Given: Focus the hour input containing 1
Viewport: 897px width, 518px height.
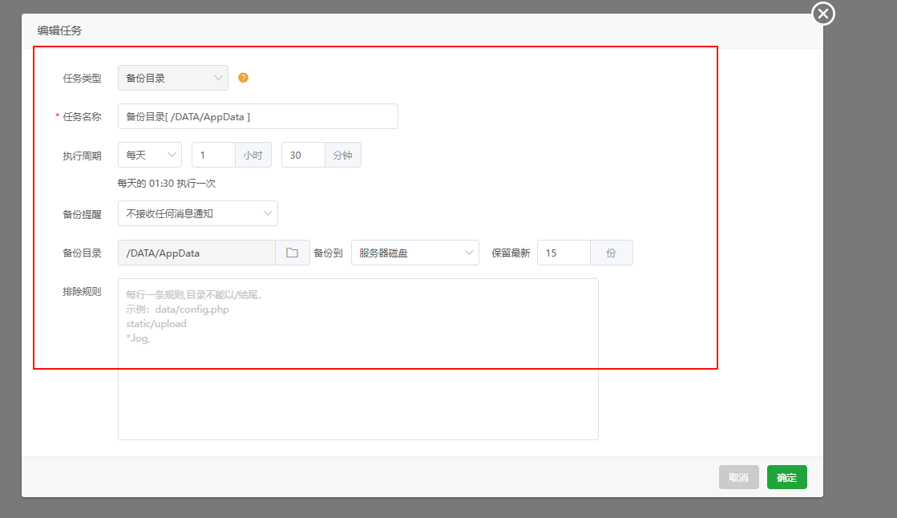Looking at the screenshot, I should pyautogui.click(x=213, y=155).
